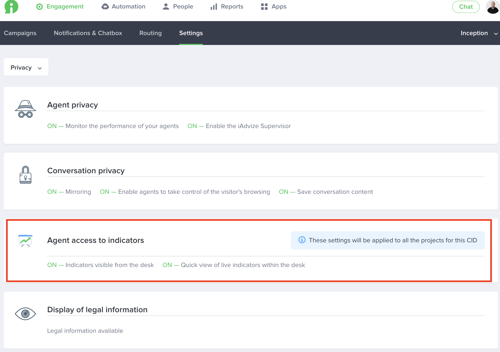Click the legal information eye icon

click(25, 314)
